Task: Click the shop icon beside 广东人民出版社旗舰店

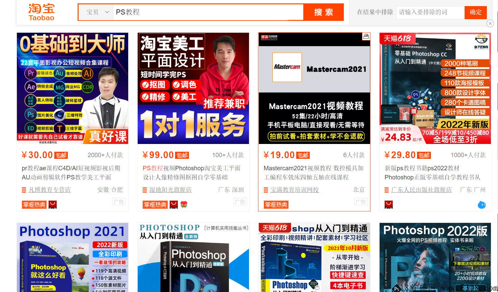Action: (387, 190)
